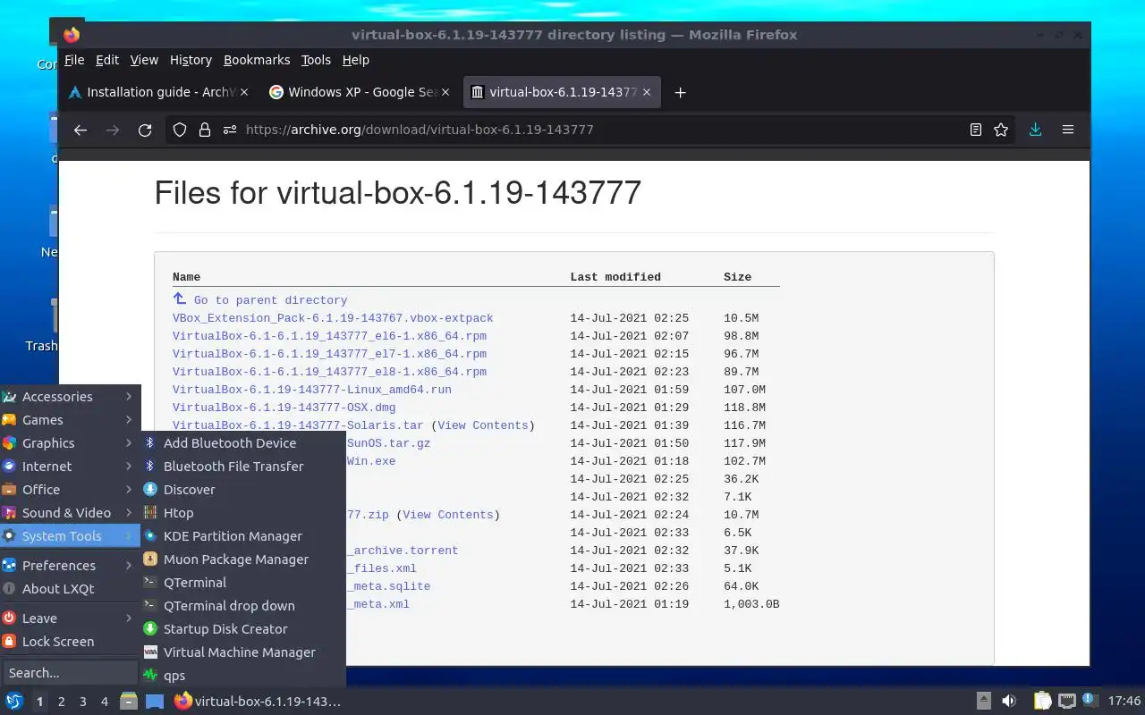Expand the Preferences submenu

pos(70,566)
